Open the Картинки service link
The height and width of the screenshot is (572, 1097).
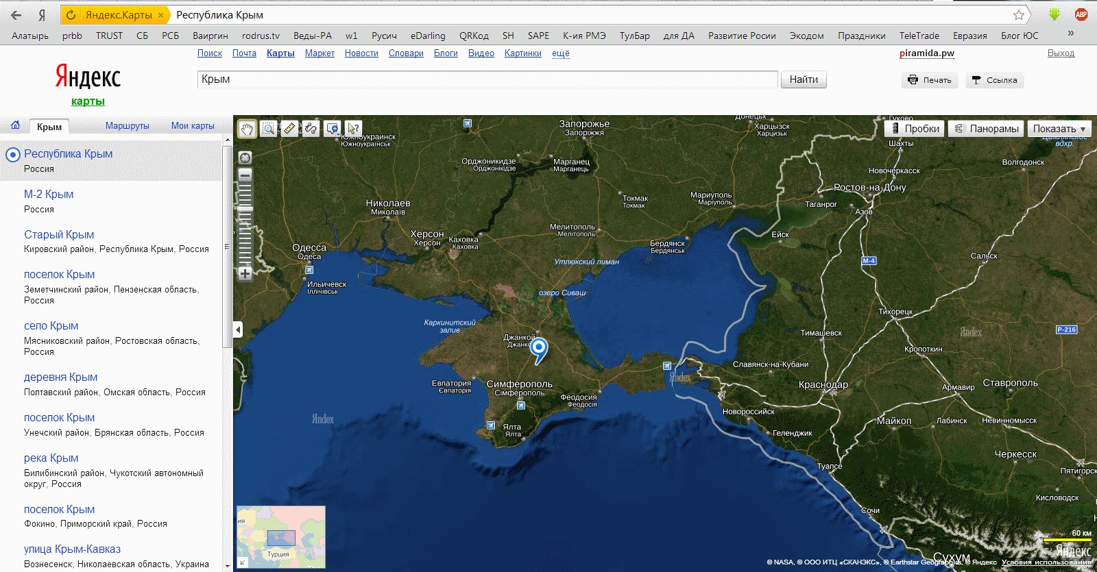point(522,53)
